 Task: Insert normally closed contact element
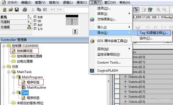tap(155, 27)
